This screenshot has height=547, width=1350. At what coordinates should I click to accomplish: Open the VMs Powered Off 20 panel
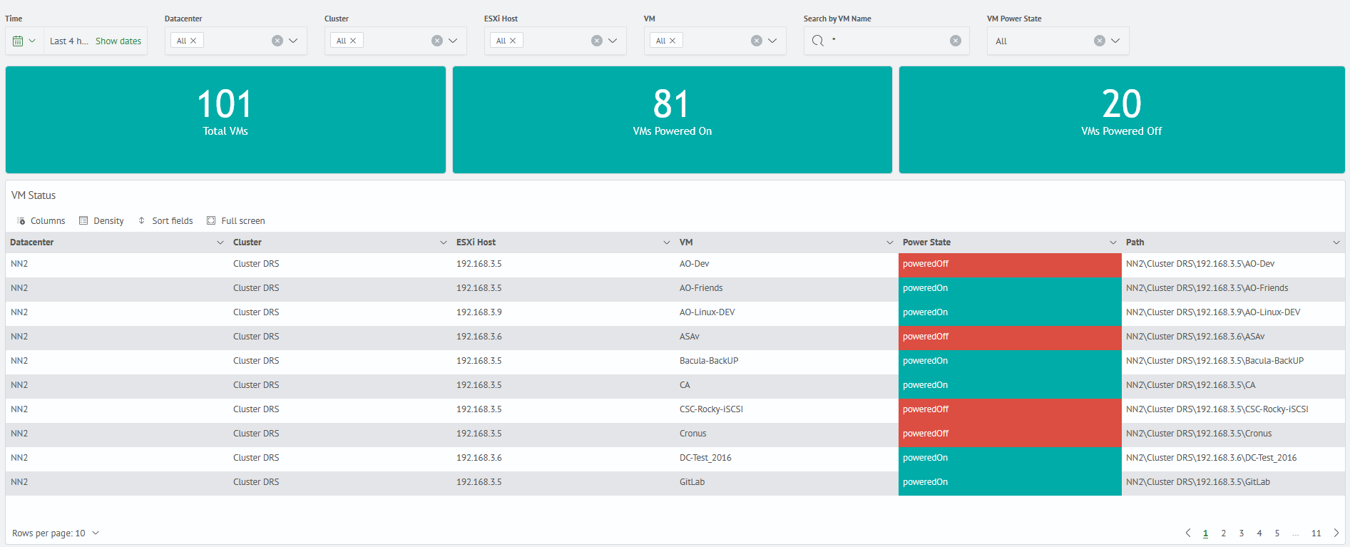(1122, 120)
